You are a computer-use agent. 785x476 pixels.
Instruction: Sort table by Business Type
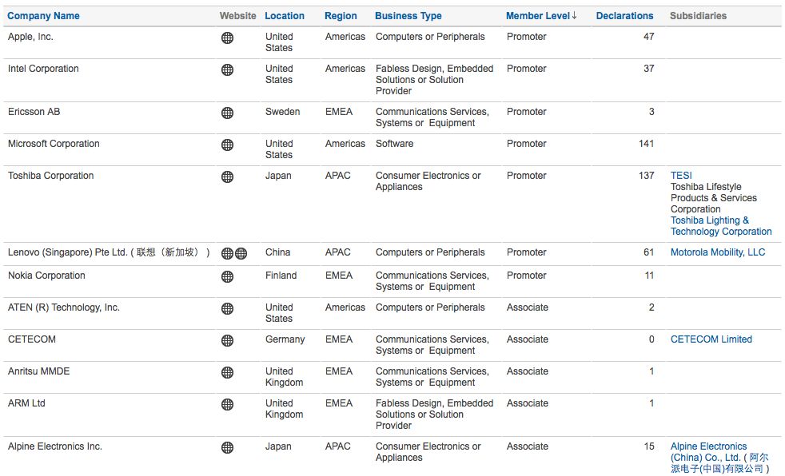tap(408, 15)
